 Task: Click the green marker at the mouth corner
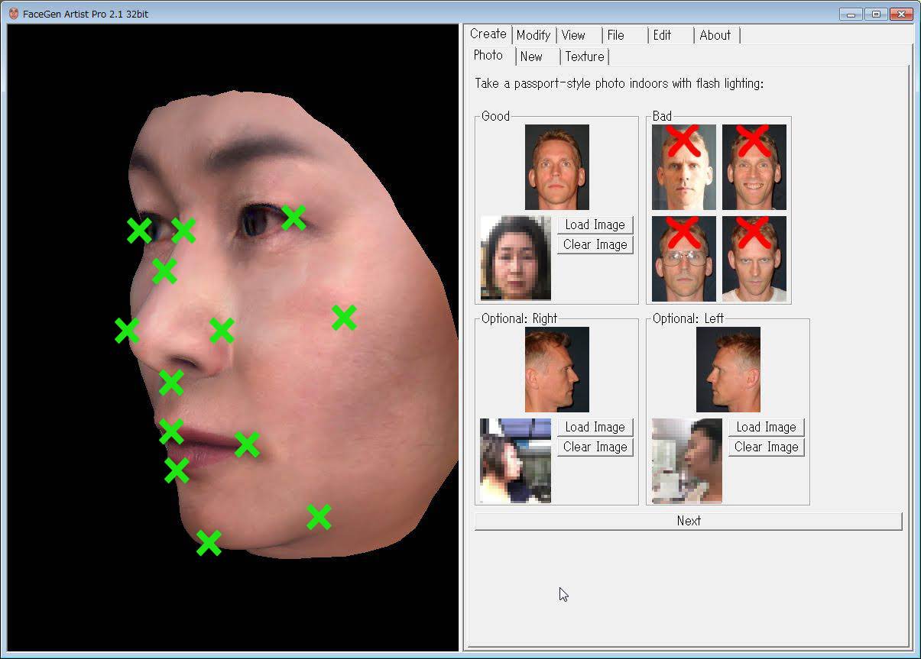pyautogui.click(x=247, y=444)
